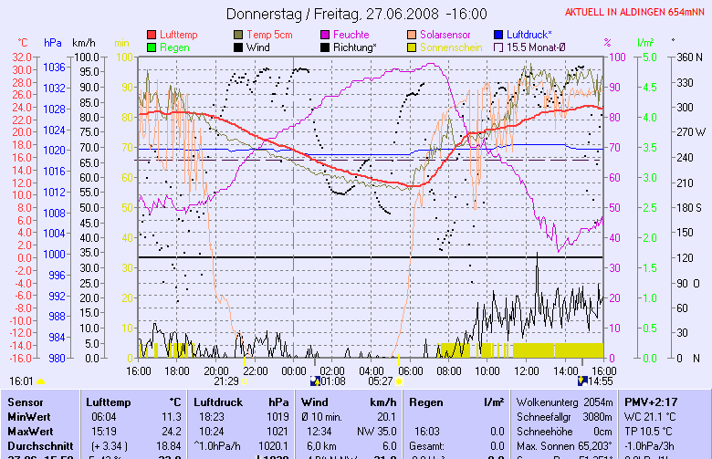Click the PMV+2:17 label in table
Screen dimensions: 712x459
[x=649, y=402]
